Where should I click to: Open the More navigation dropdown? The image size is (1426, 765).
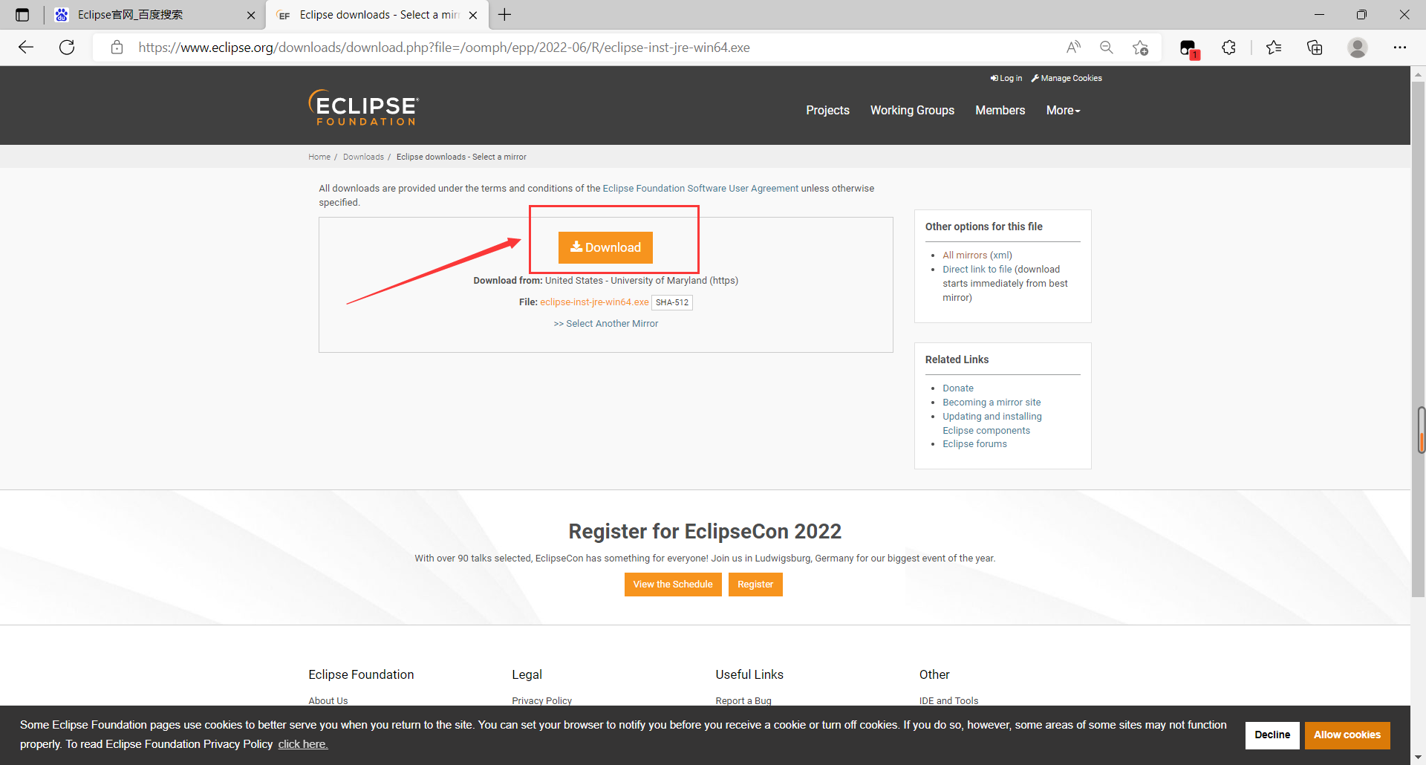coord(1062,110)
